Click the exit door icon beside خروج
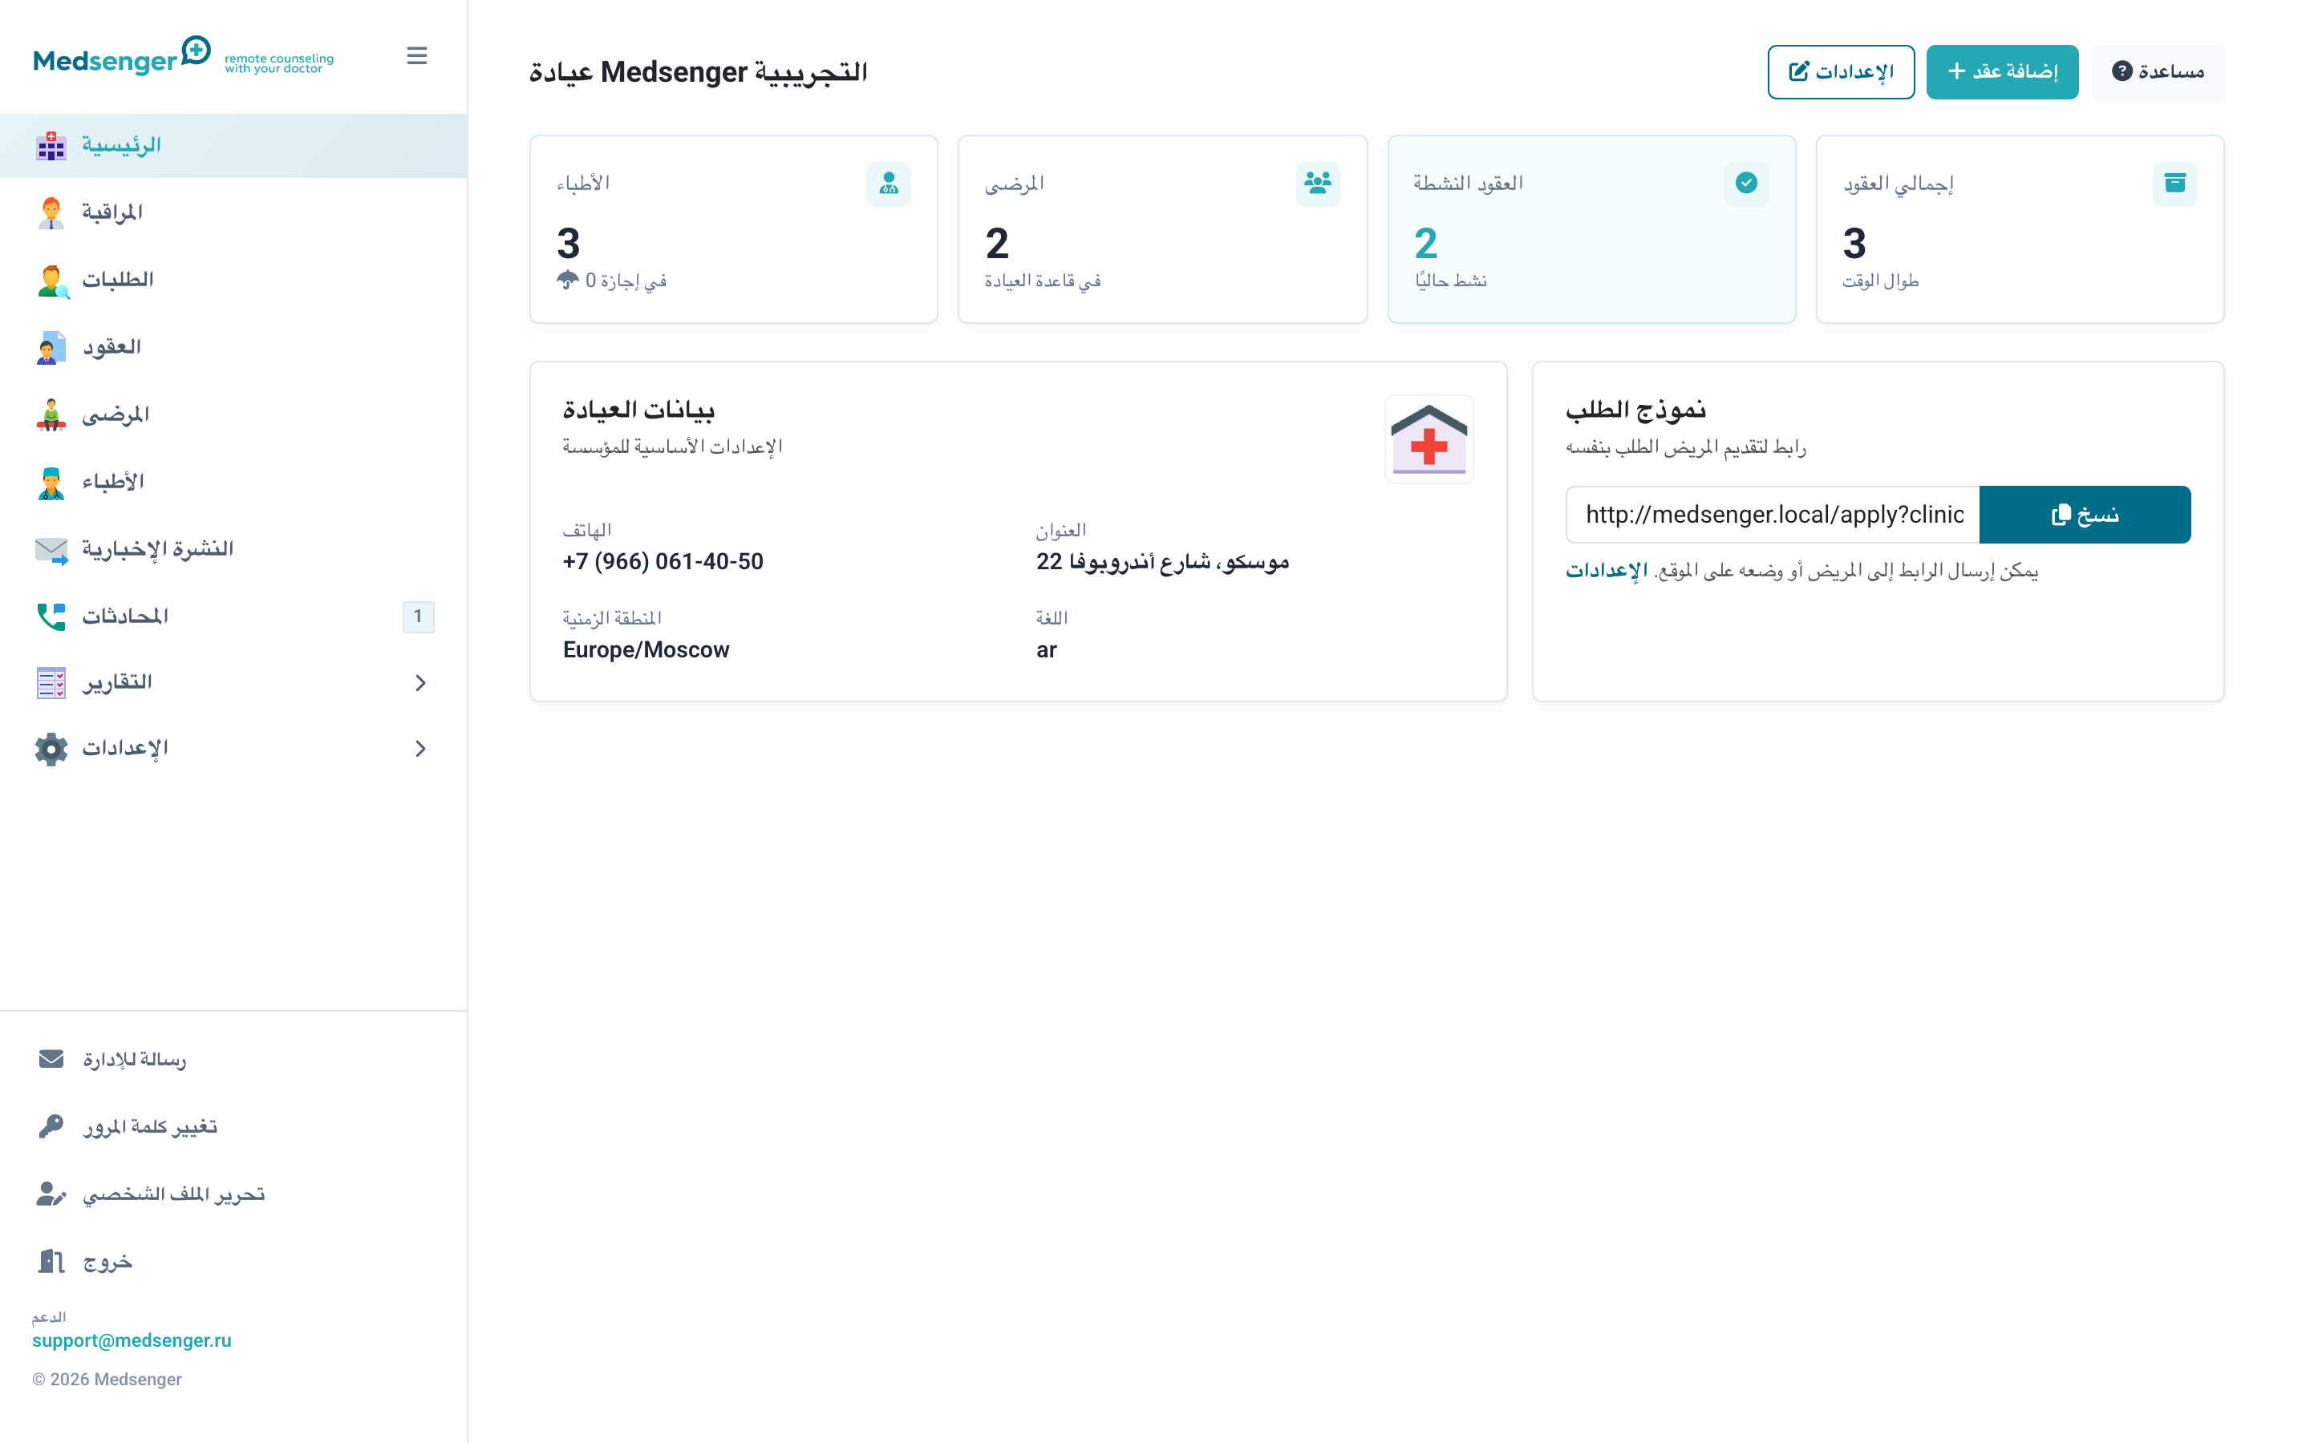The width and height of the screenshot is (2310, 1443). click(x=51, y=1262)
